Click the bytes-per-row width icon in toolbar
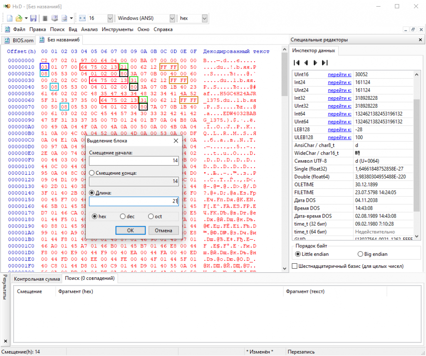Image resolution: width=426 pixels, height=356 pixels. click(82, 18)
